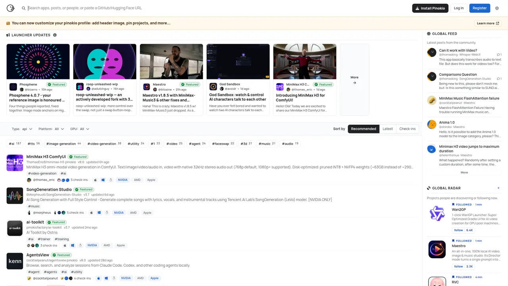
Task: Click Phosphene avatar icon in launcher card
Action: point(13,87)
